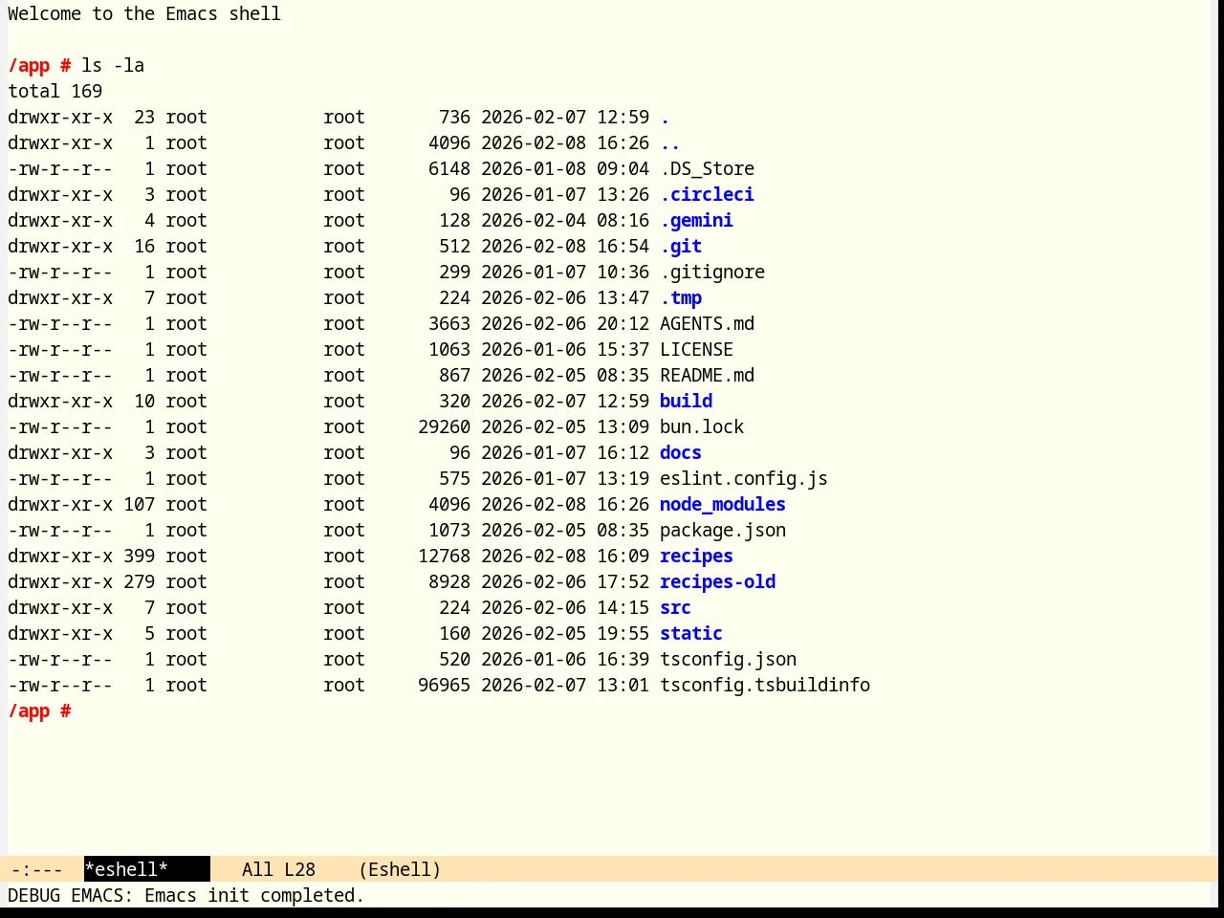
Task: Click the file size 96965
Action: tap(444, 686)
